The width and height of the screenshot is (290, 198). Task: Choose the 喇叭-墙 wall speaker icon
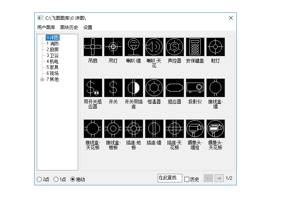134,47
